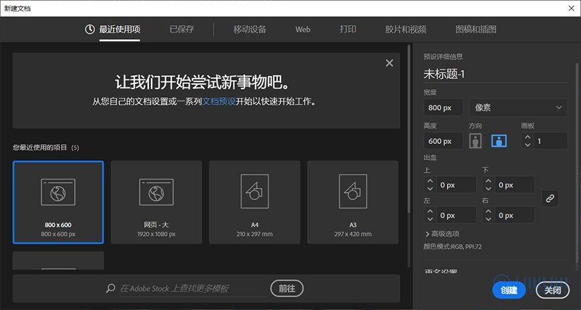
Task: Click the preset details panel scrollbar
Action: [576, 163]
